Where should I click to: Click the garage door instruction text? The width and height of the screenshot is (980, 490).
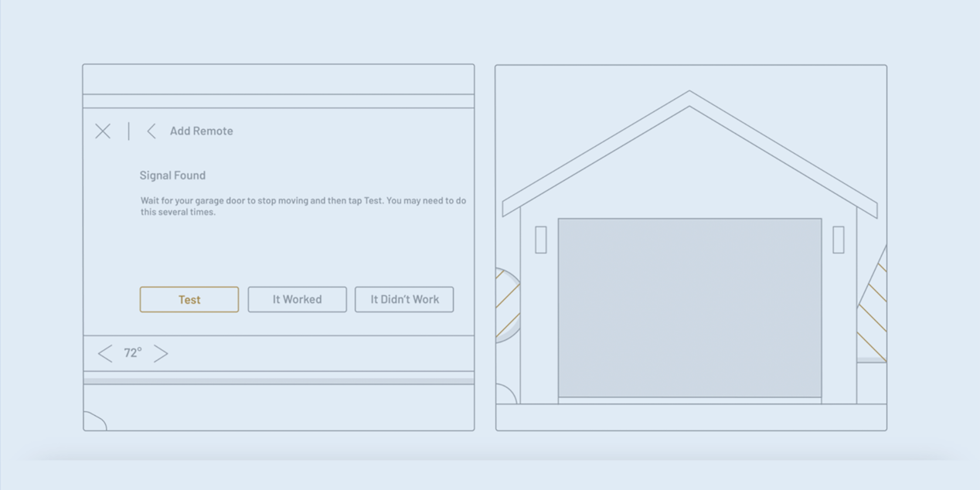303,206
